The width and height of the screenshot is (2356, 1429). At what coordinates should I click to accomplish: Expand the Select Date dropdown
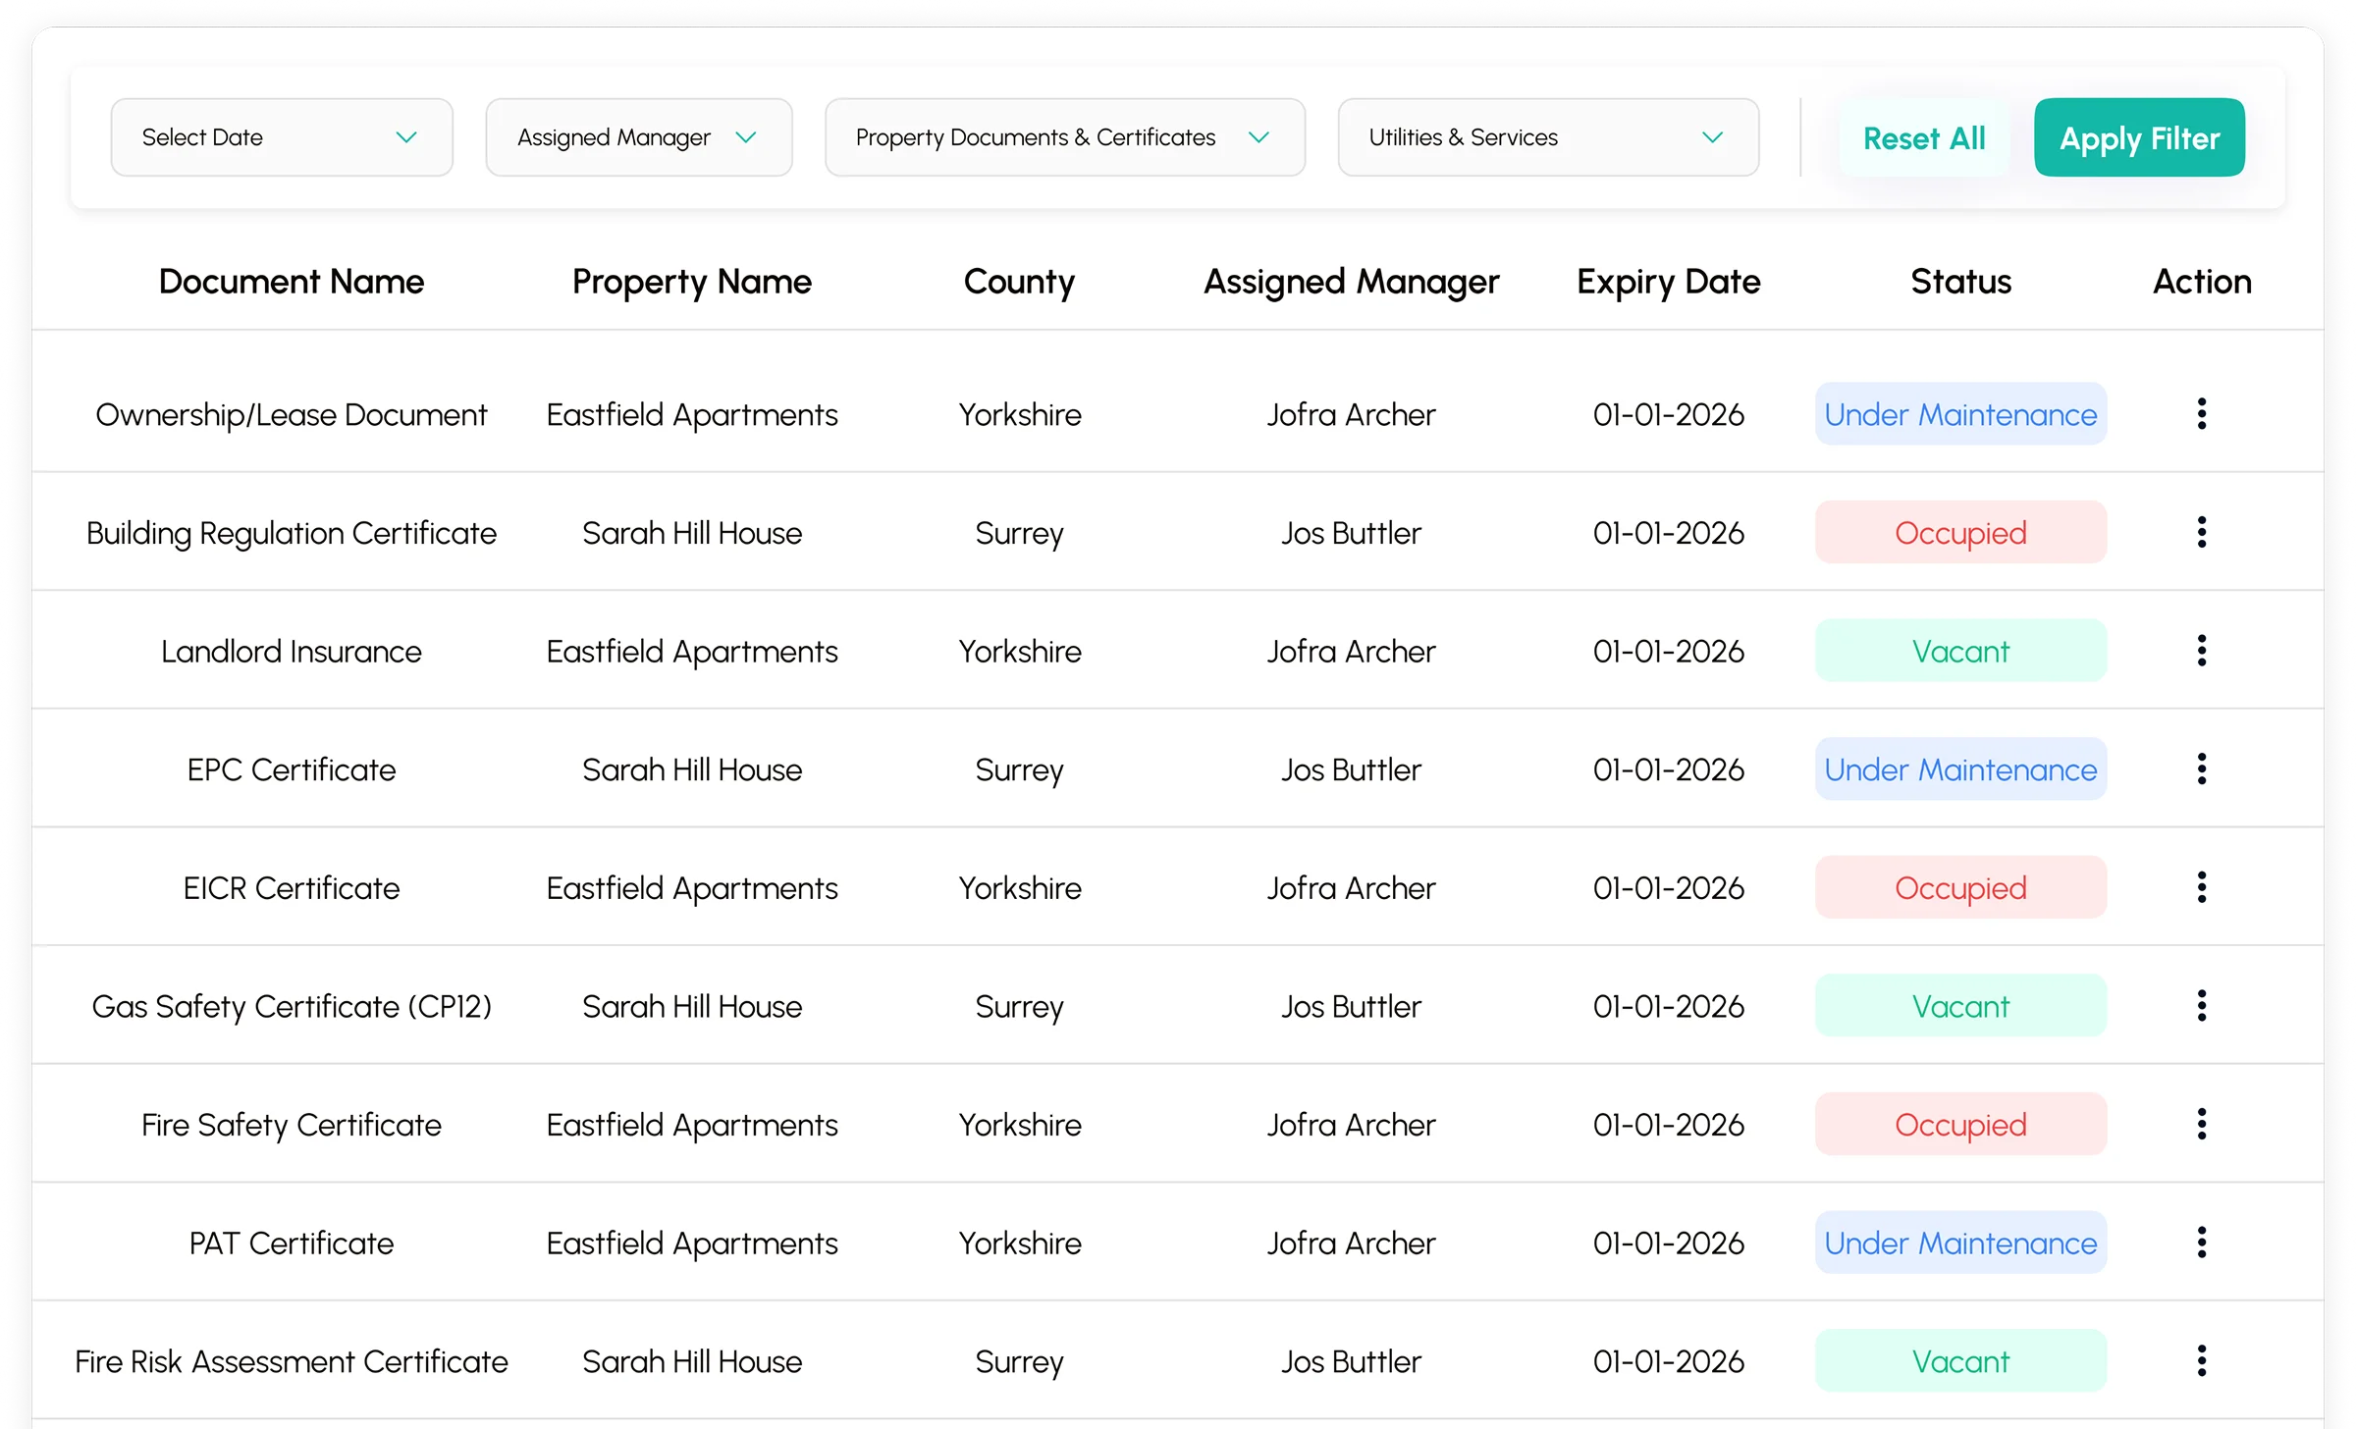tap(281, 137)
